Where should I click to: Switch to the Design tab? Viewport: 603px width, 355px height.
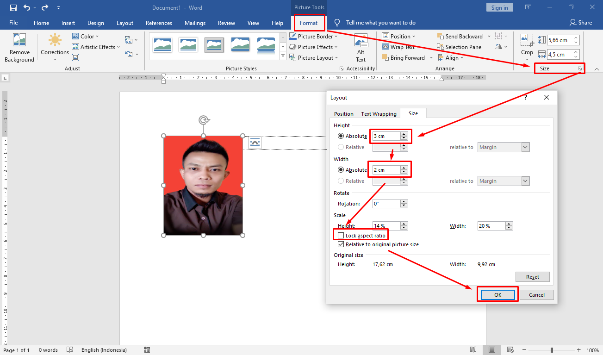96,23
